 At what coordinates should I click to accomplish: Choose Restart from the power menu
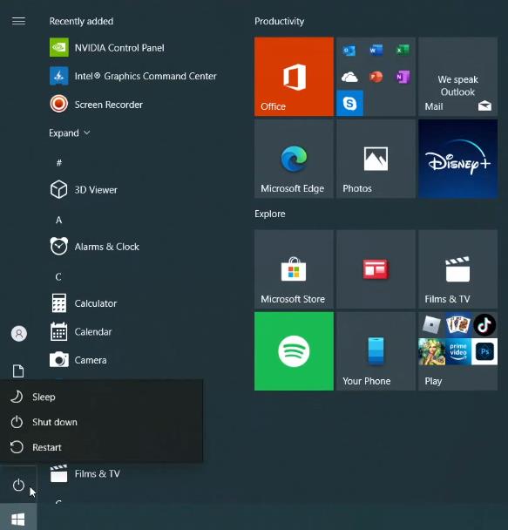point(101,447)
